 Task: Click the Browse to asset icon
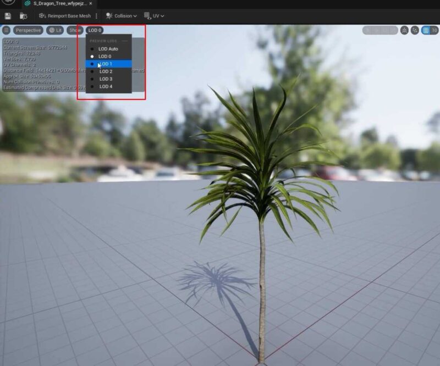pyautogui.click(x=23, y=17)
